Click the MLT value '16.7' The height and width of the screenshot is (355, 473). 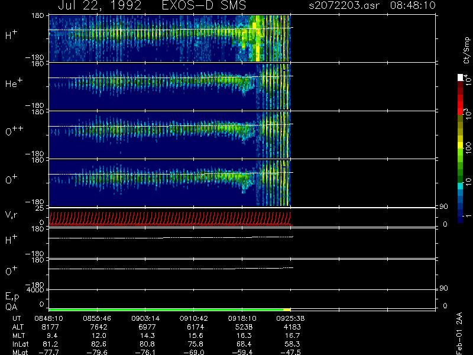[x=292, y=335]
